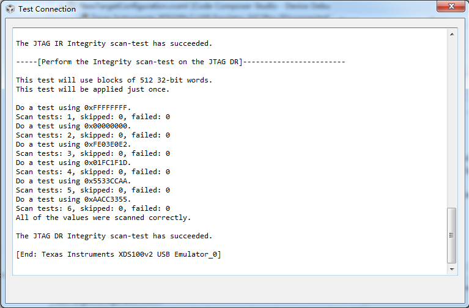This screenshot has height=308, width=469.
Task: Click the 512 32-bit words line
Action: click(114, 80)
